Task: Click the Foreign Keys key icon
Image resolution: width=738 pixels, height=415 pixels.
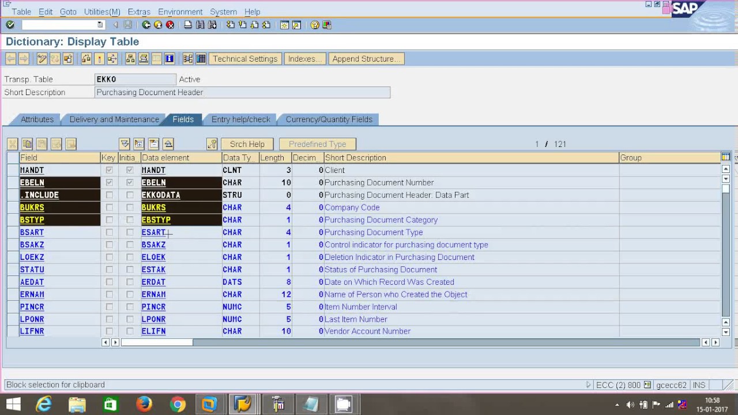Action: [212, 144]
